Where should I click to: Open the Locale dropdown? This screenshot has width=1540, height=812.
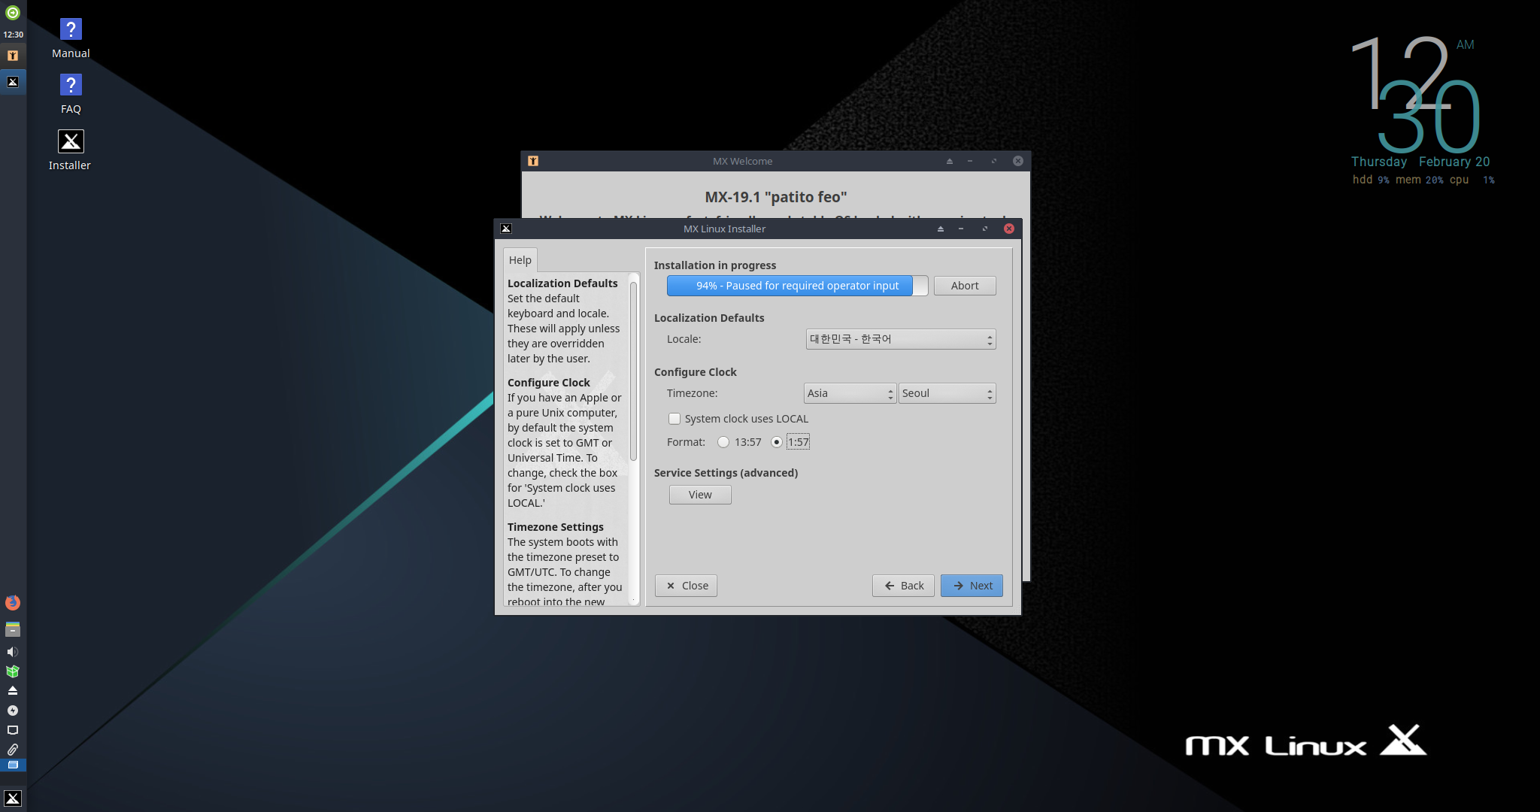coord(901,339)
